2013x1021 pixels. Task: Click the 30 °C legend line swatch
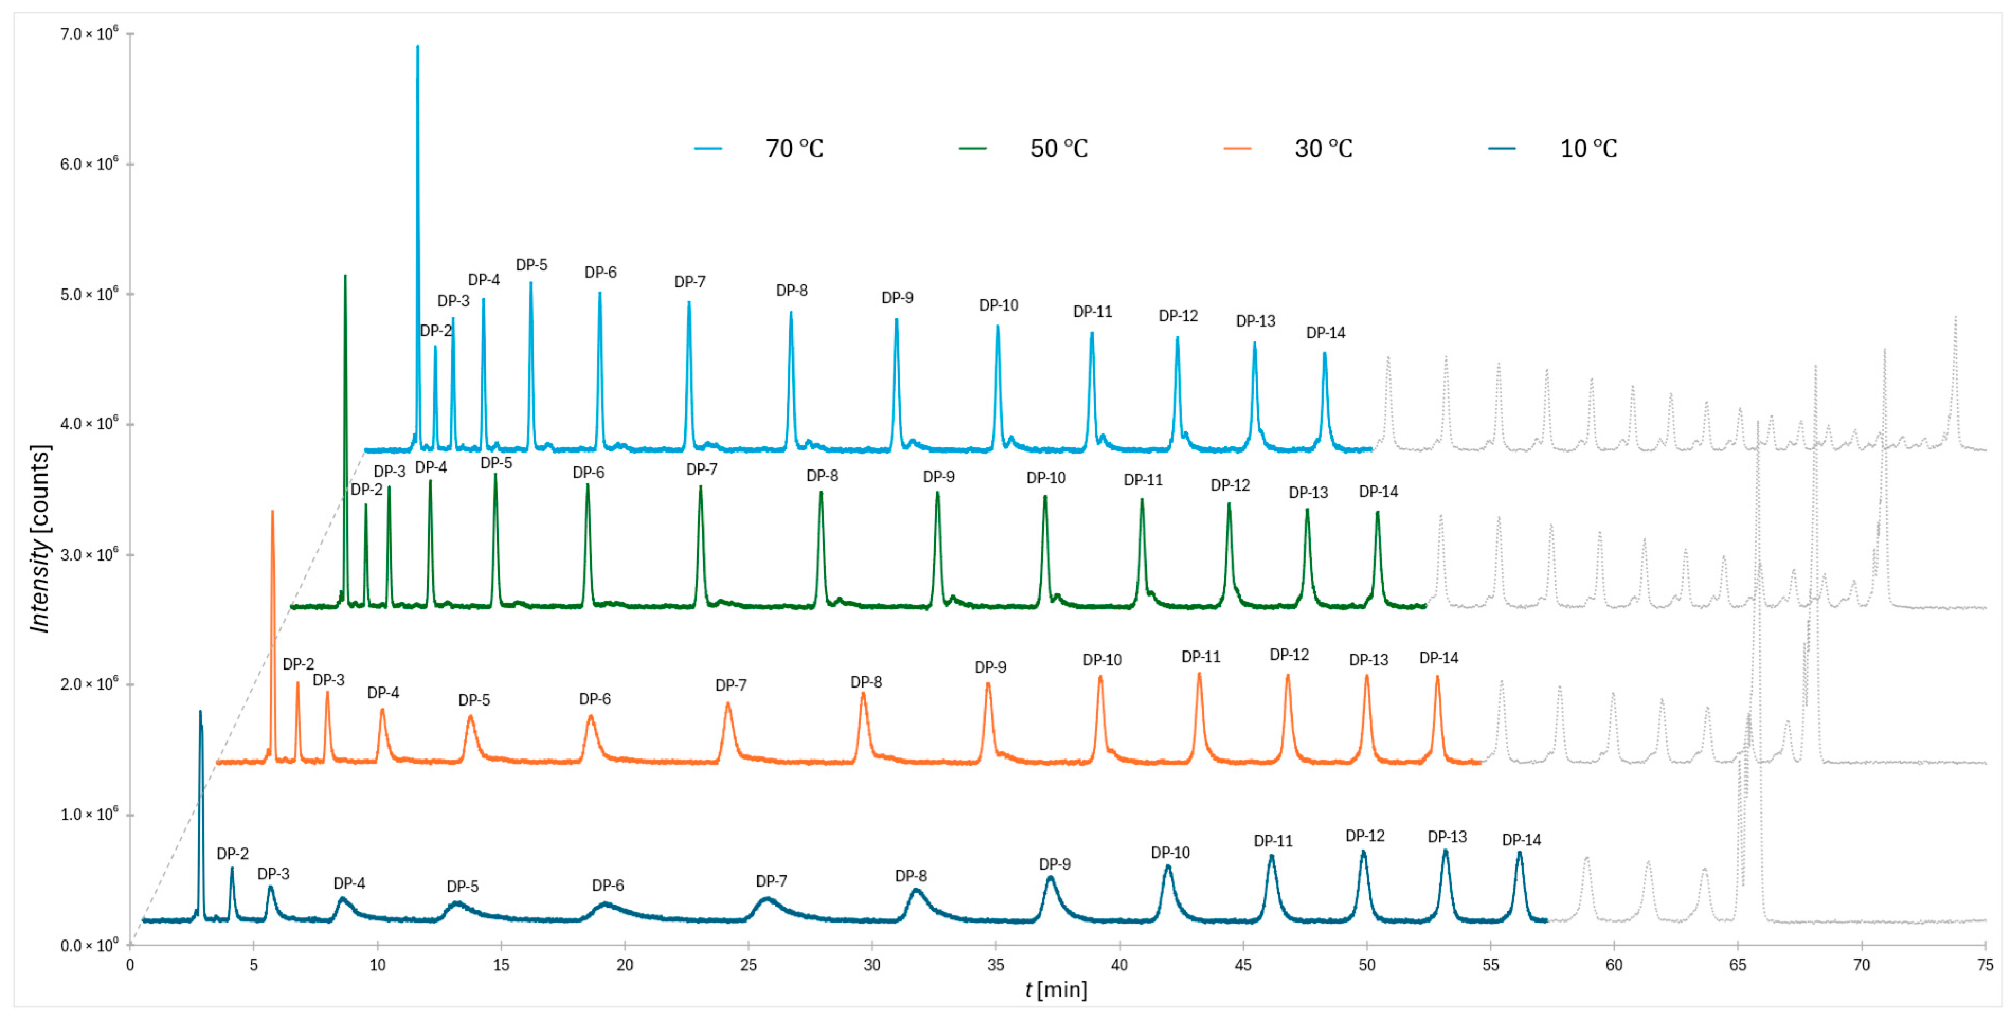pyautogui.click(x=1237, y=148)
